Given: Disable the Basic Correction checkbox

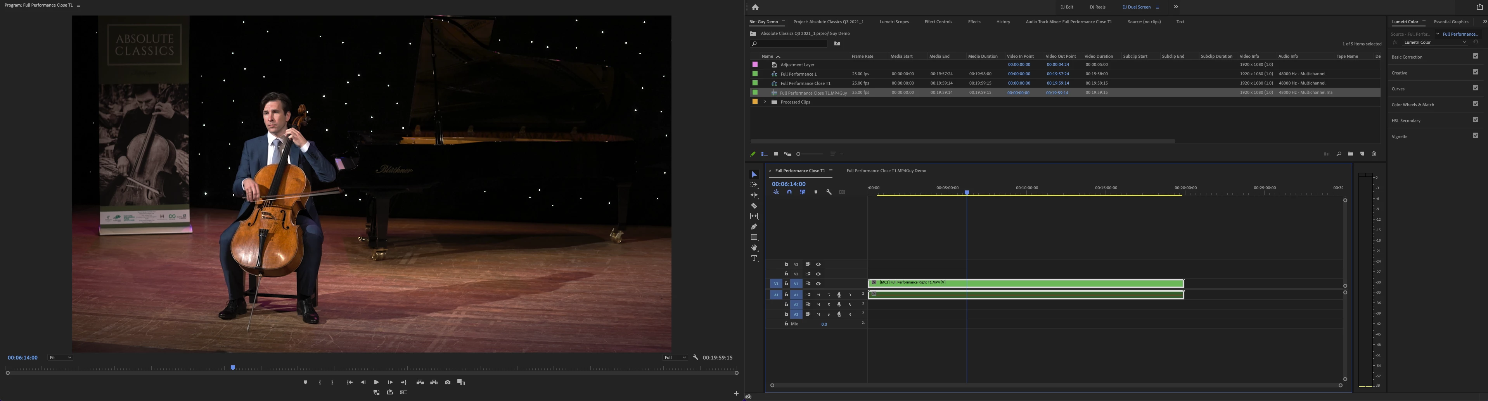Looking at the screenshot, I should click(1475, 57).
